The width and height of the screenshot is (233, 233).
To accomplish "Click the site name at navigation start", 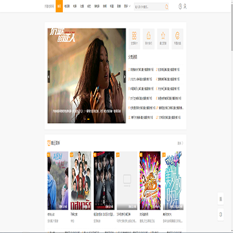I will pyautogui.click(x=49, y=6).
